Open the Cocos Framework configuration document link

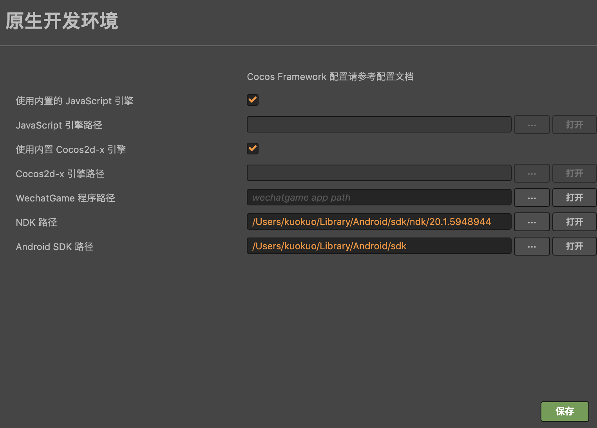point(330,76)
